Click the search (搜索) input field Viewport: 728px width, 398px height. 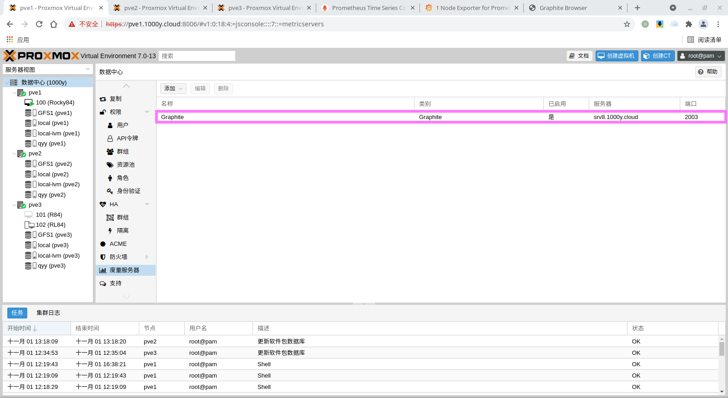coord(197,56)
